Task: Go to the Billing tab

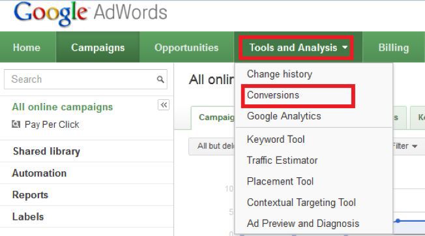Action: coord(394,48)
